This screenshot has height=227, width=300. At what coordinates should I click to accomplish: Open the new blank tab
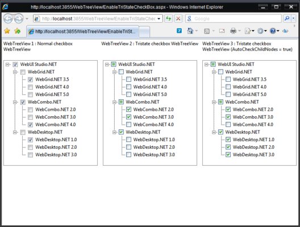point(144,32)
